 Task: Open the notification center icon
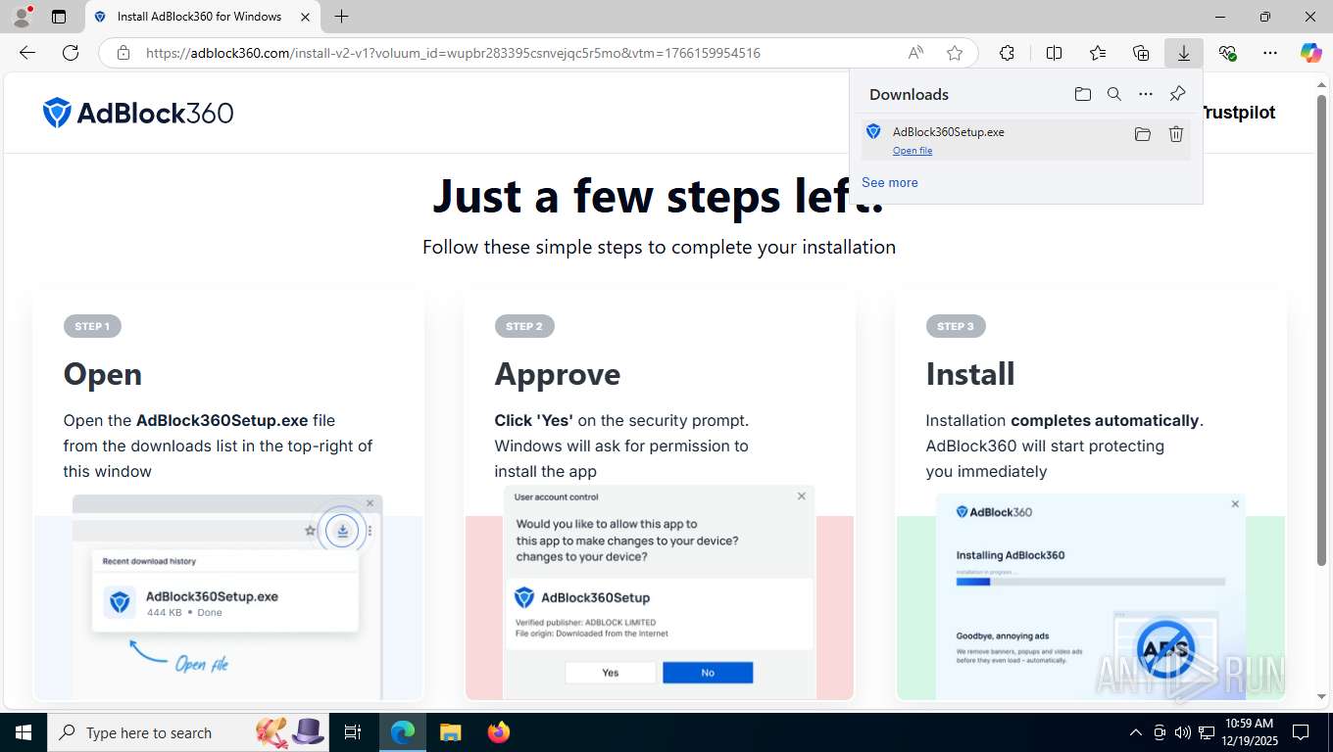click(x=1301, y=732)
